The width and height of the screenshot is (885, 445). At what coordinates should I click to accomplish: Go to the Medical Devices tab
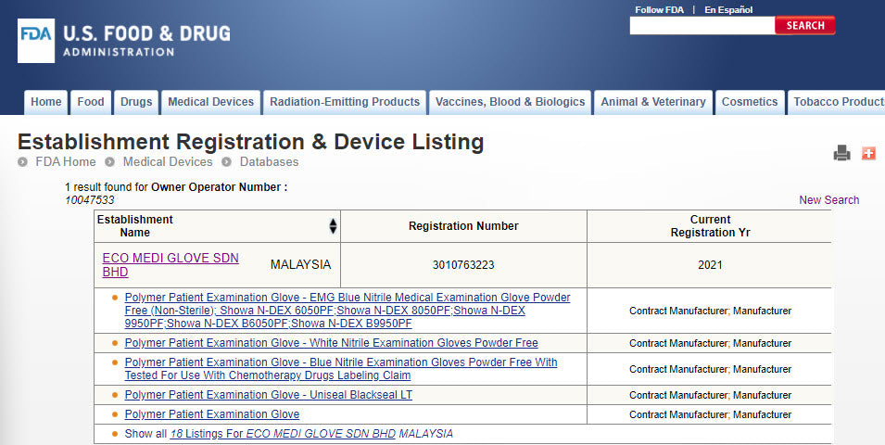pos(210,102)
